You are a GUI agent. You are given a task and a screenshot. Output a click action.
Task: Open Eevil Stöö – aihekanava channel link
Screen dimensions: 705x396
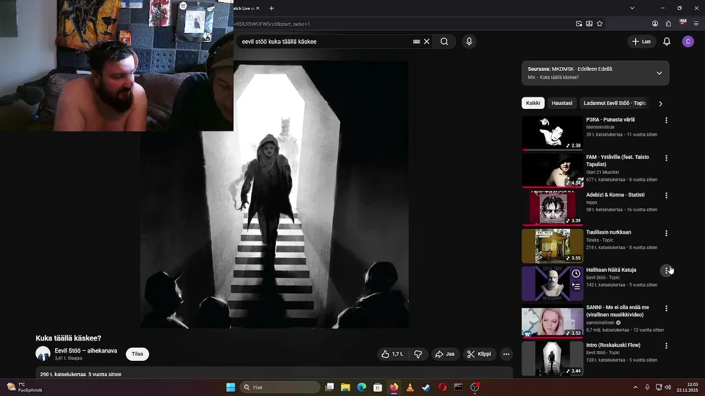[x=85, y=351]
